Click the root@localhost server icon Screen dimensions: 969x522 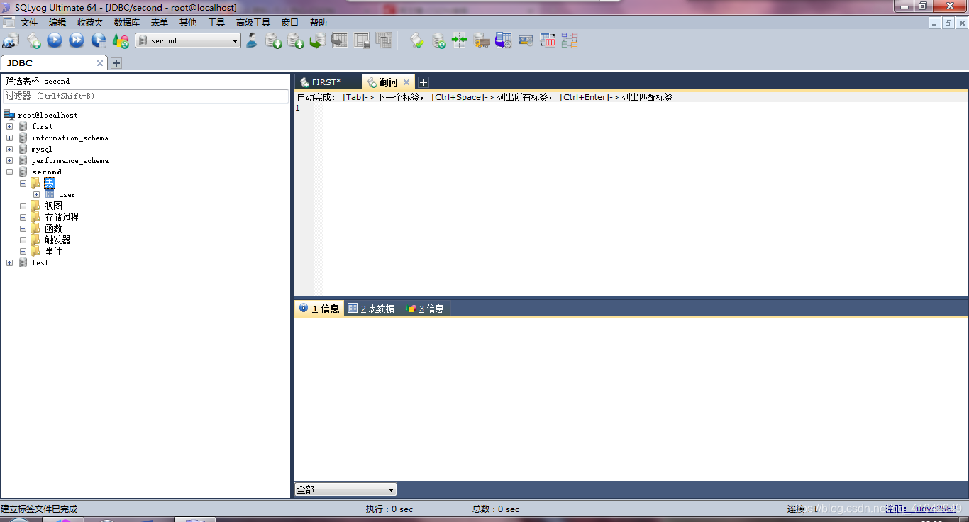(9, 115)
